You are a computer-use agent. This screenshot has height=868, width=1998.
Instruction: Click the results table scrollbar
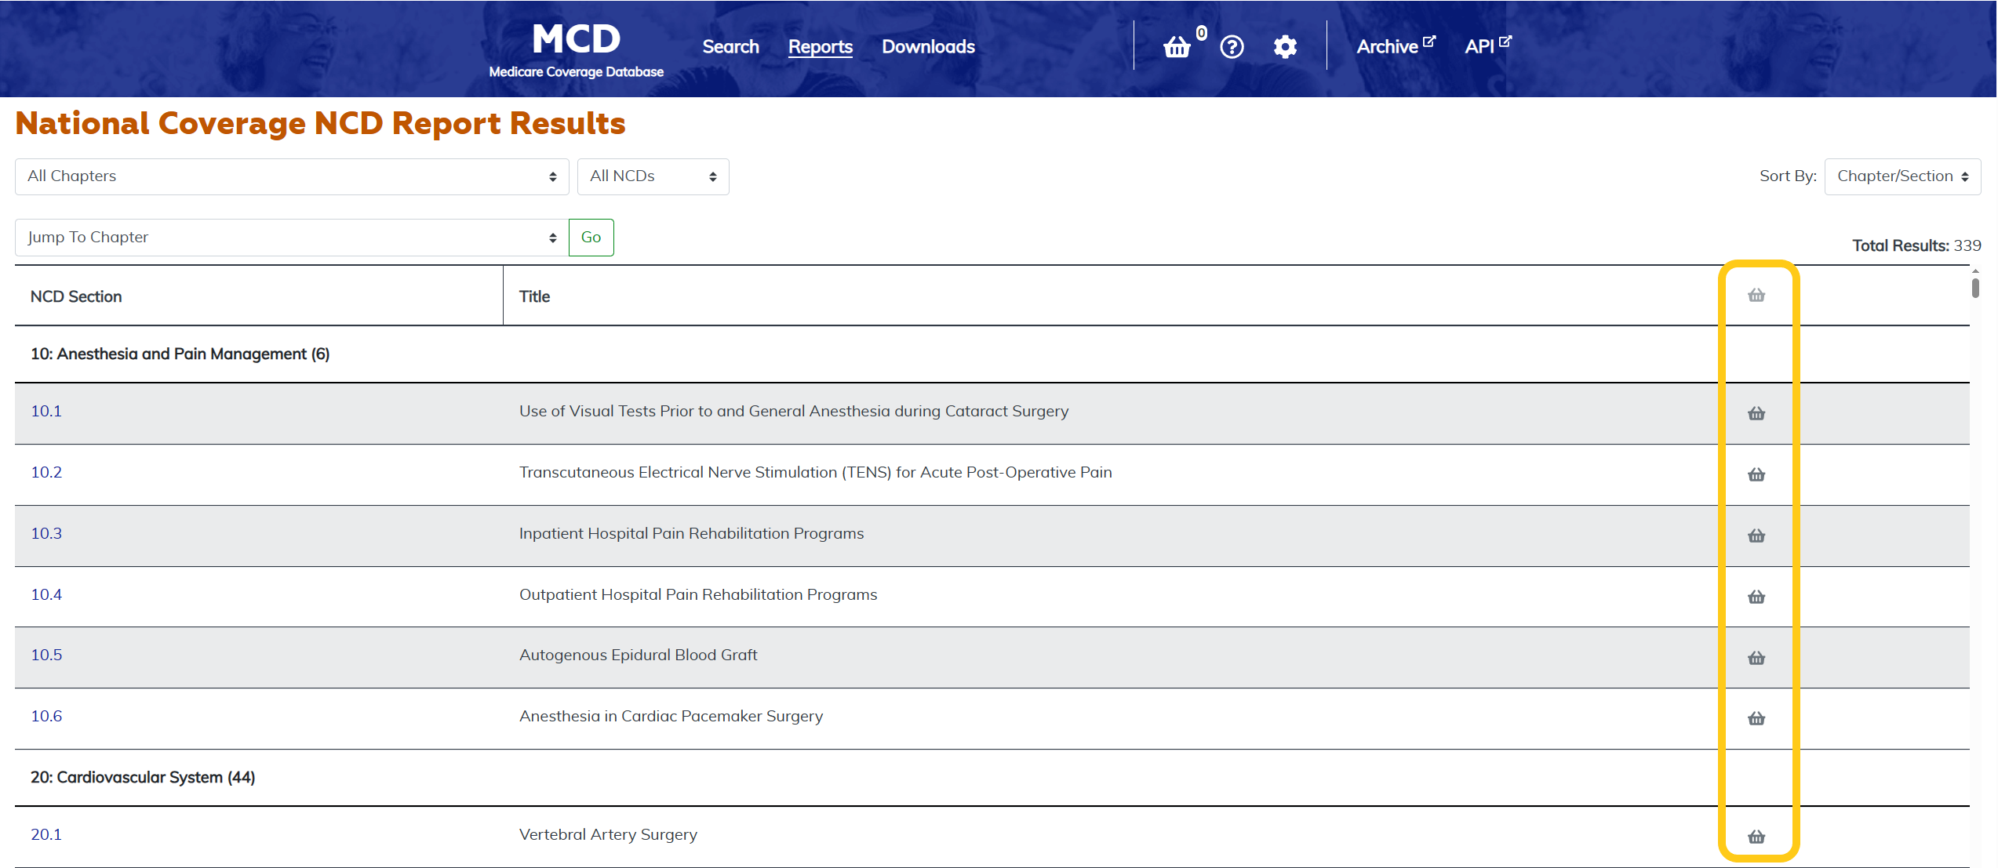tap(1974, 288)
